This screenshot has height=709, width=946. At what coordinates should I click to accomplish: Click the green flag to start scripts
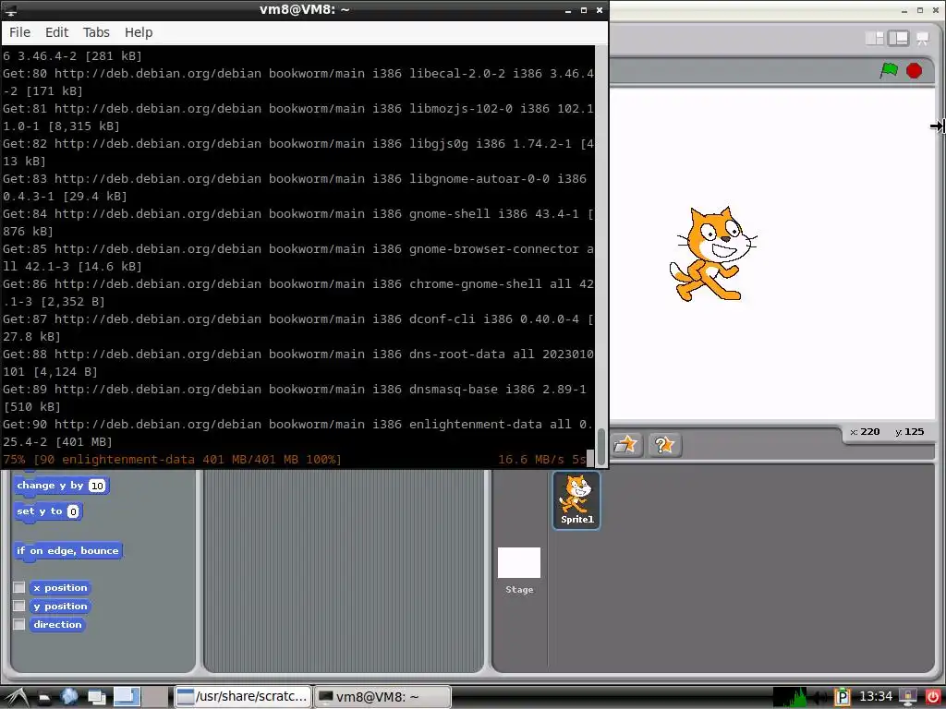pyautogui.click(x=889, y=70)
